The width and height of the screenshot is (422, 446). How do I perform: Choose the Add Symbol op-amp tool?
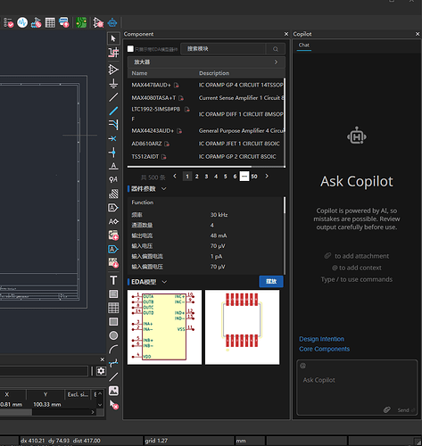pos(113,70)
